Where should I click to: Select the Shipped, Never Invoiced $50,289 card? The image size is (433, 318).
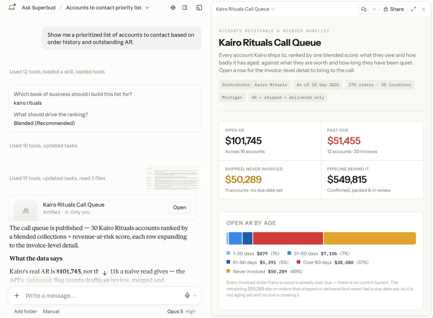[x=270, y=179]
